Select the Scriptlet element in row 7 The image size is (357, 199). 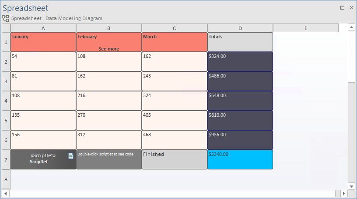(x=43, y=159)
